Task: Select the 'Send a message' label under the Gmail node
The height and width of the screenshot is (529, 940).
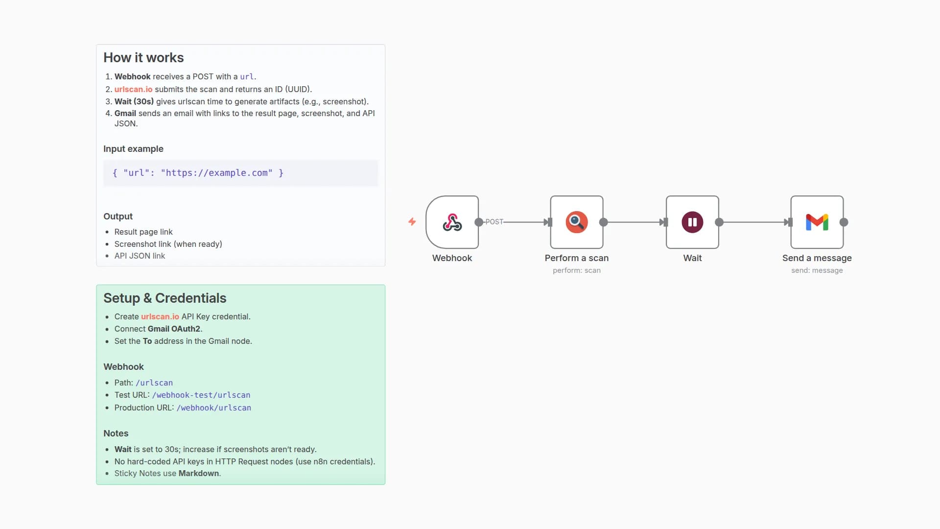Action: pyautogui.click(x=817, y=258)
